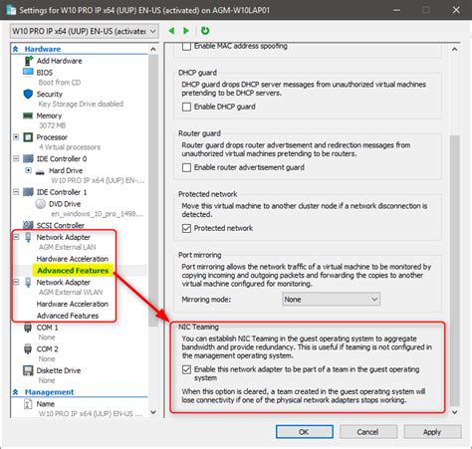Screen dimensions: 472x449
Task: Click the OK button
Action: pos(305,432)
